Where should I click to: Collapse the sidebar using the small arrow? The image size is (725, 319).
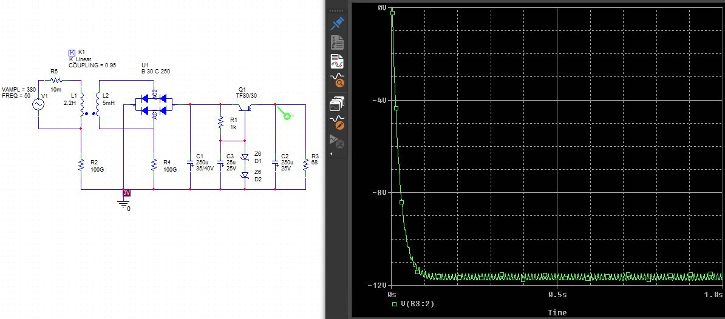click(x=332, y=154)
